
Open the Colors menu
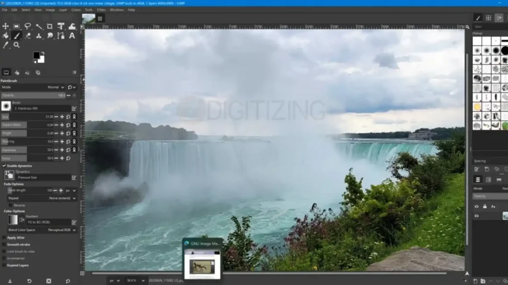(76, 10)
